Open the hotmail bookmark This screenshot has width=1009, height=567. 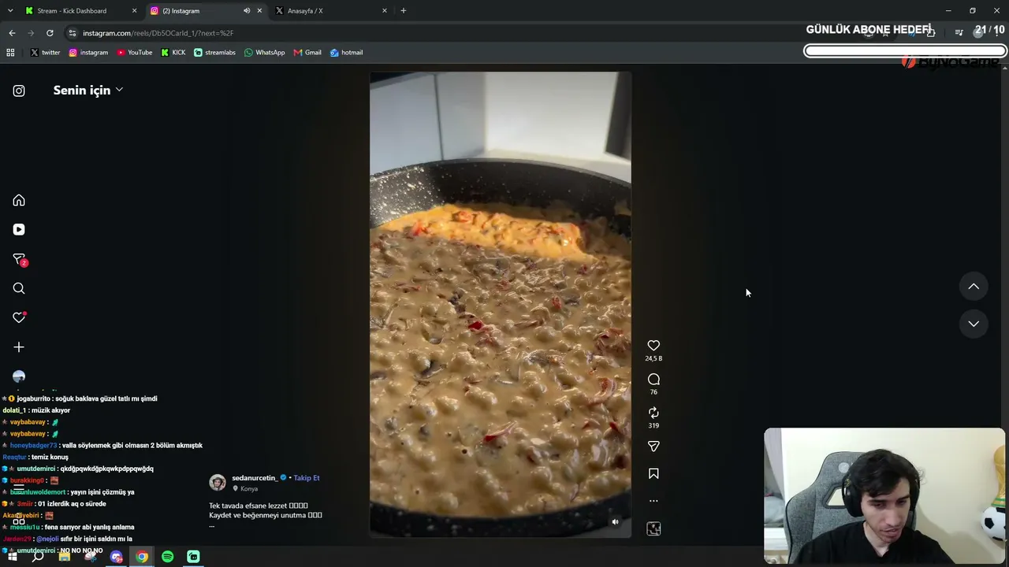(347, 53)
